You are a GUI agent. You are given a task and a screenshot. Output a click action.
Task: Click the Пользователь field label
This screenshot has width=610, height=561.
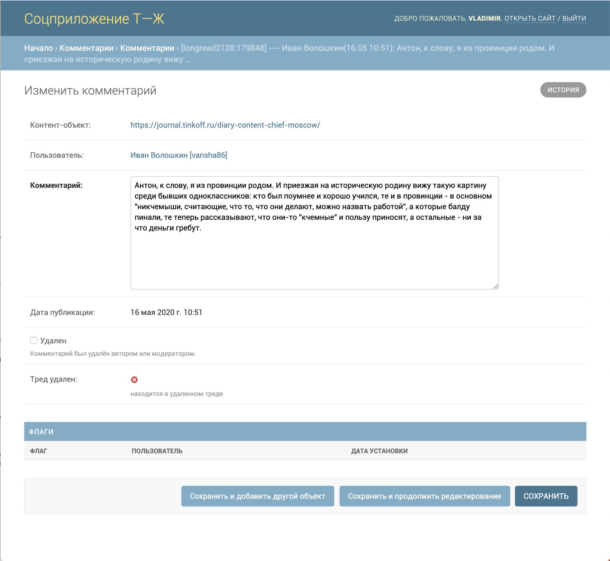pyautogui.click(x=56, y=155)
